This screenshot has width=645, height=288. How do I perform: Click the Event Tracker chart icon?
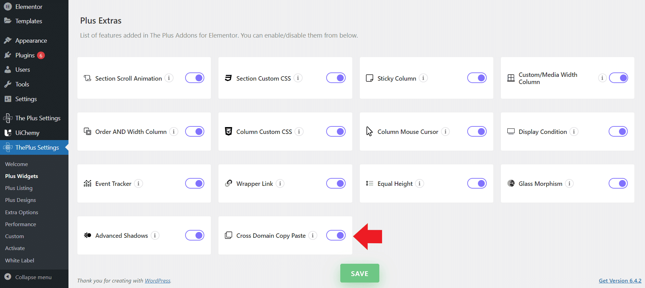coord(88,183)
